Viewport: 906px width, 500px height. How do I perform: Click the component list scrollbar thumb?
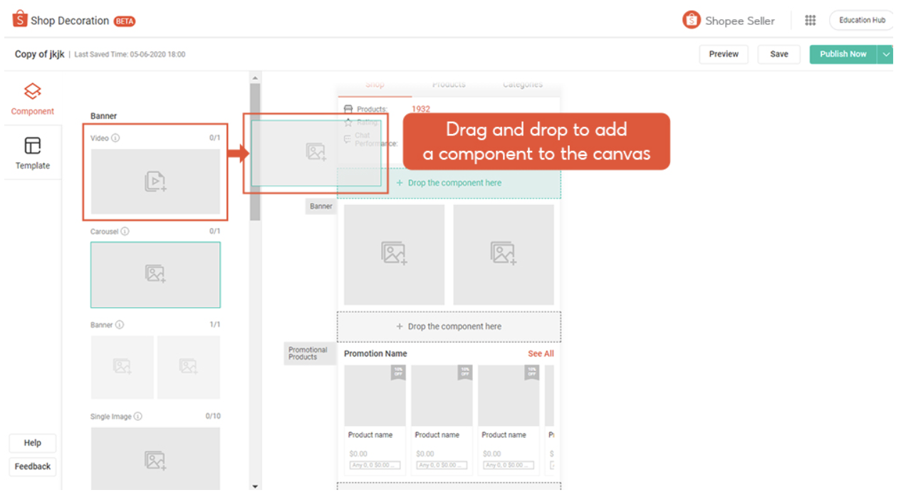255,152
